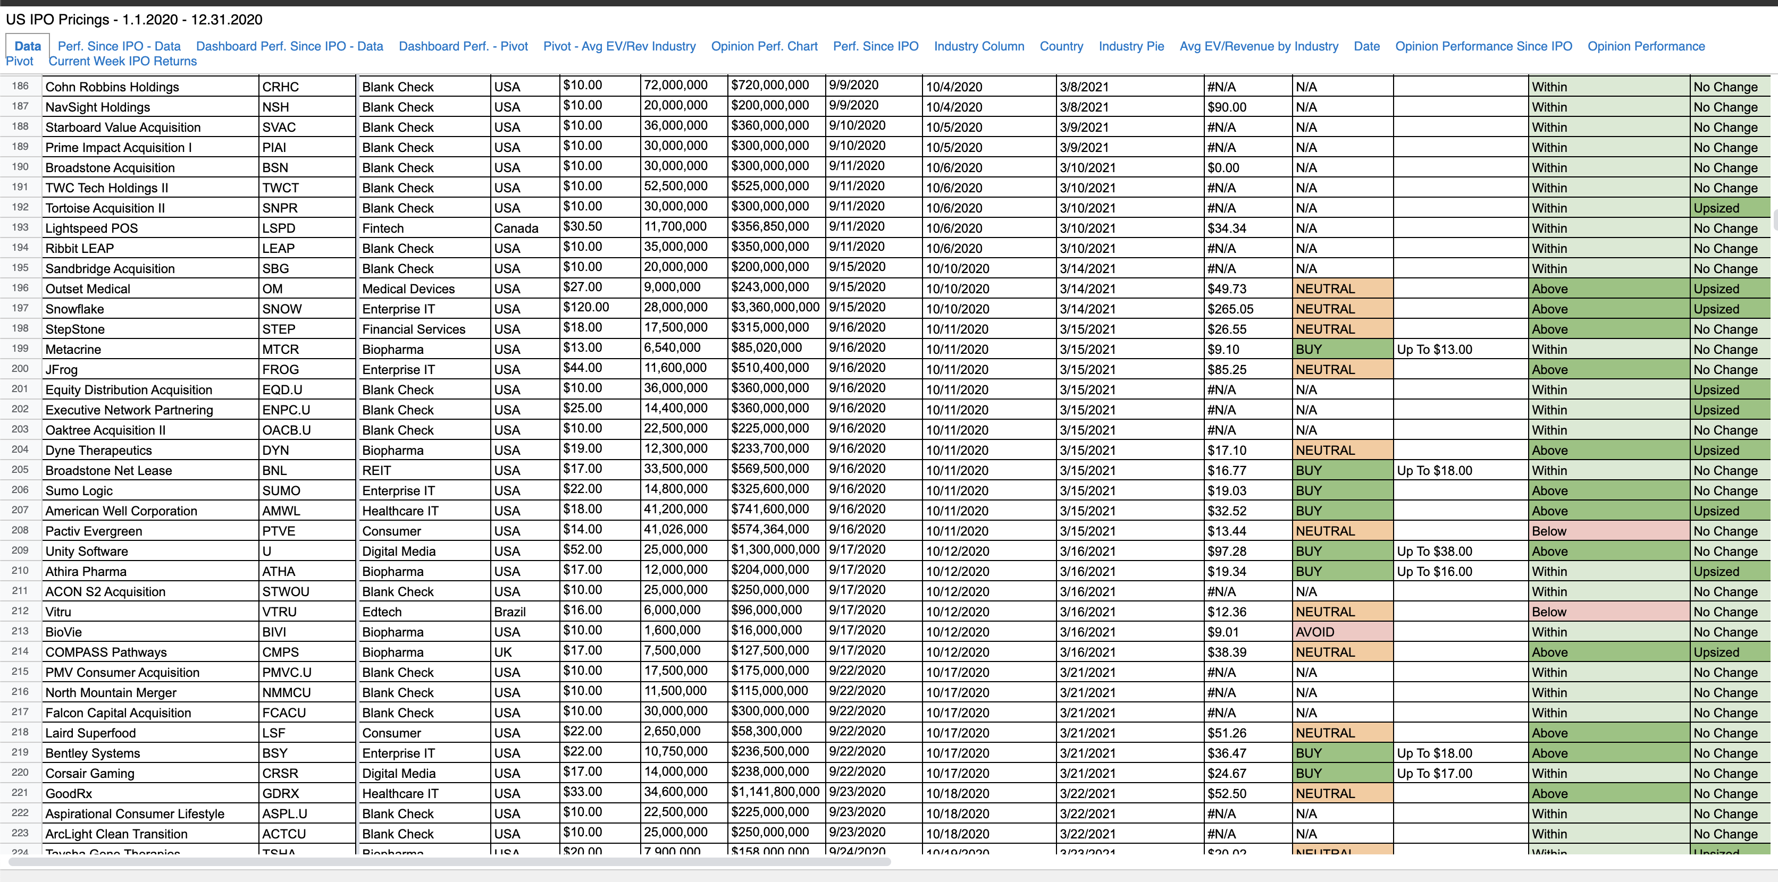Open the Industry Pie tab

point(1130,46)
